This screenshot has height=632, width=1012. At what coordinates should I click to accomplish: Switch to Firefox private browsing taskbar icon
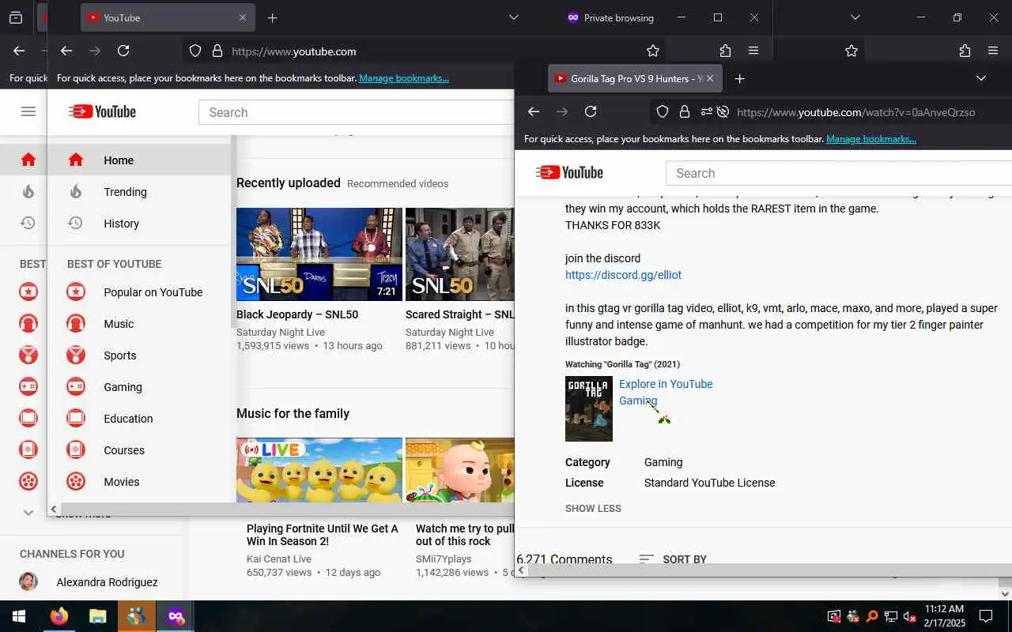pyautogui.click(x=176, y=616)
